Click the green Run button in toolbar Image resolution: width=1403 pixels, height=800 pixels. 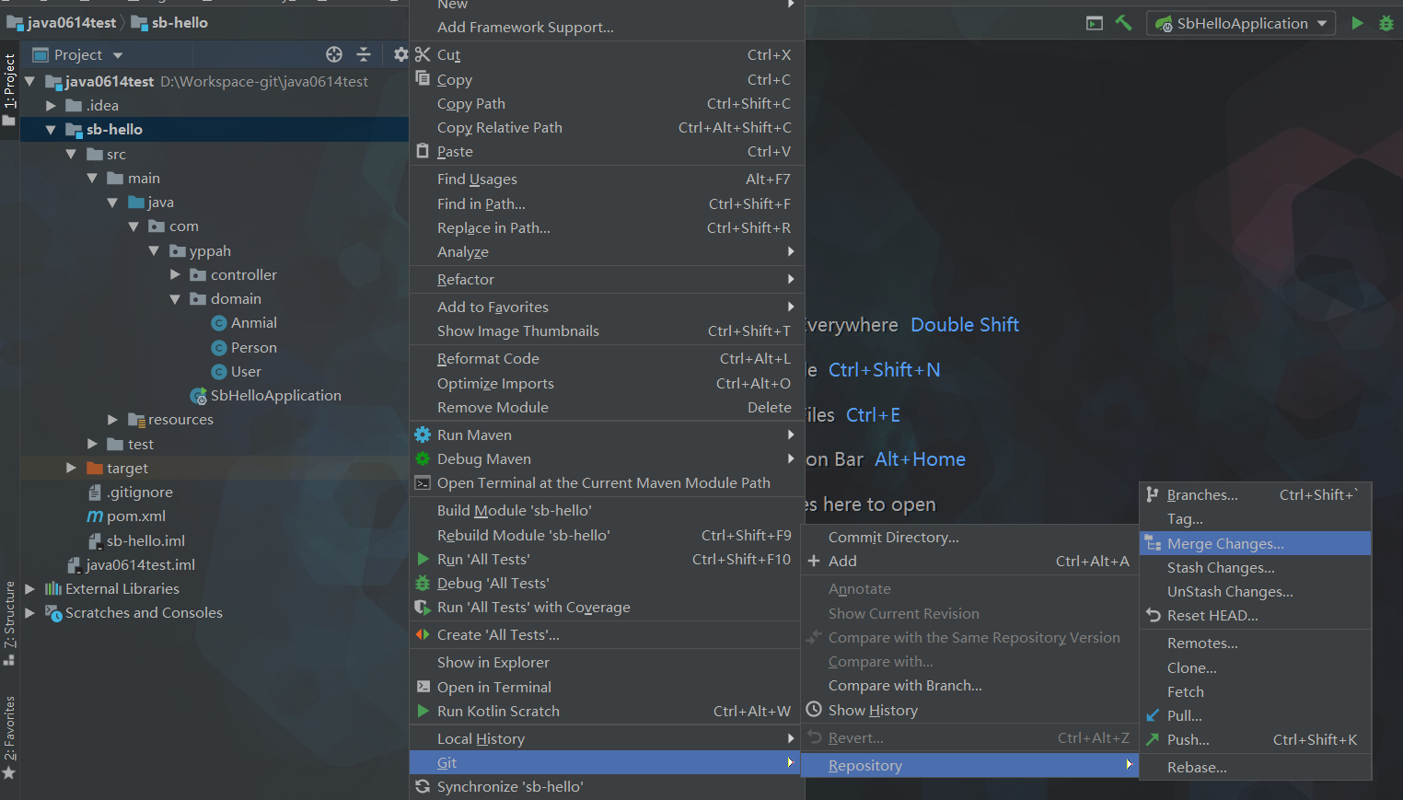point(1357,23)
